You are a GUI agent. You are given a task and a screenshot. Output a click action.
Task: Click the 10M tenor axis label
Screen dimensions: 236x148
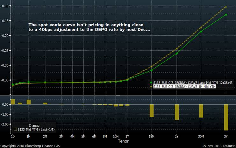click(x=116, y=137)
